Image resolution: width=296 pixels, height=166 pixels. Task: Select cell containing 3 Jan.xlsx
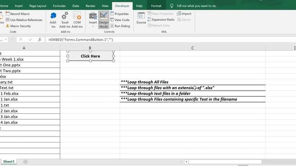coord(30,117)
